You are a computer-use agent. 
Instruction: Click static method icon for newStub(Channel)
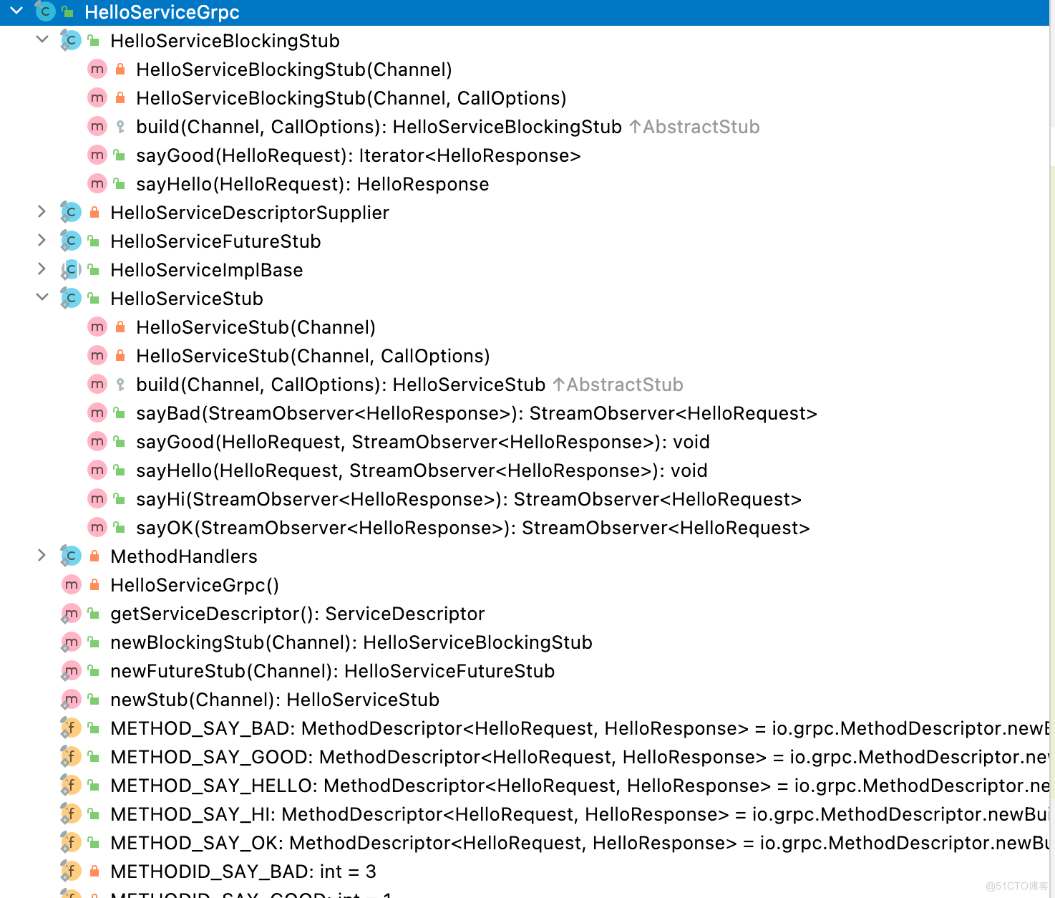pyautogui.click(x=71, y=699)
